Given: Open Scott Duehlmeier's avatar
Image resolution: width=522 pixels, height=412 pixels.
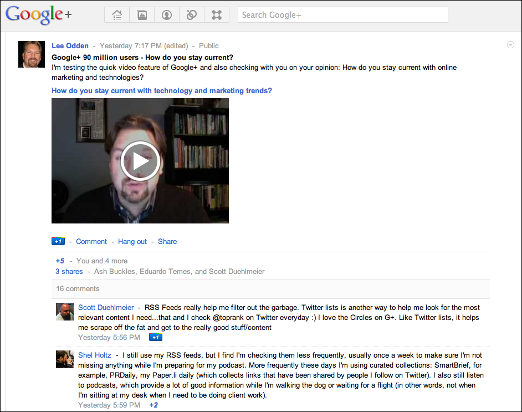Looking at the screenshot, I should 65,312.
